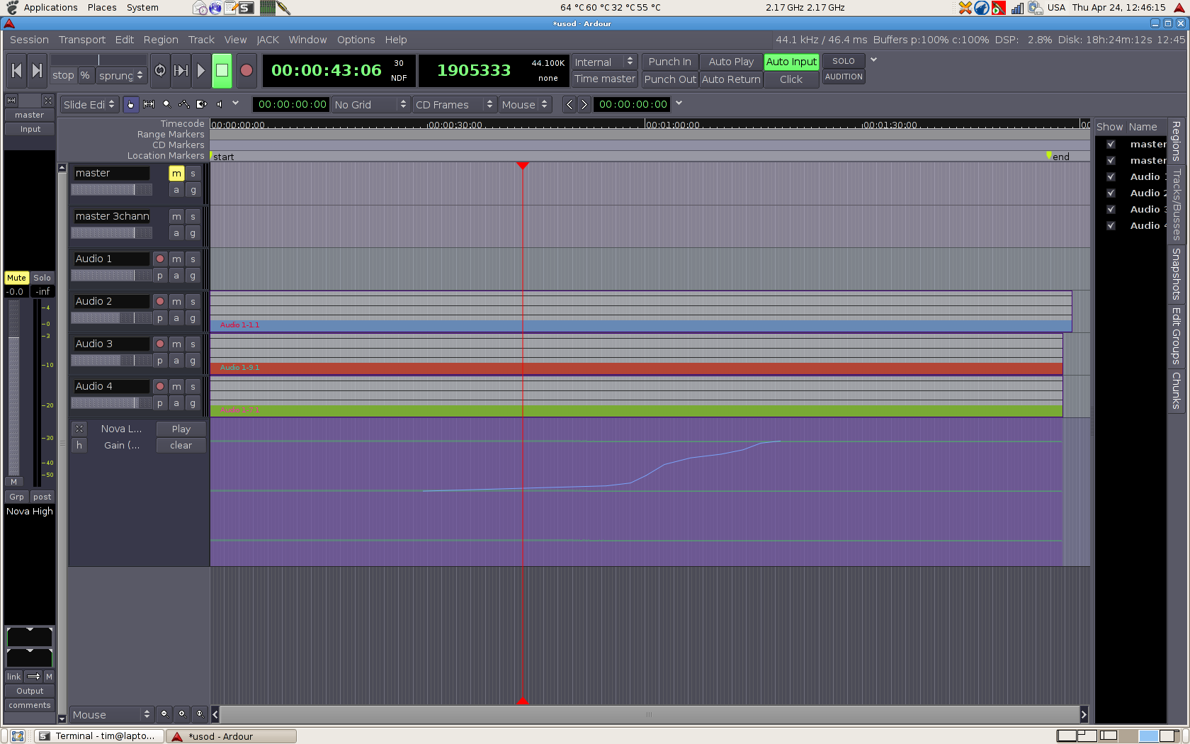1190x744 pixels.
Task: Enable the Punch In button
Action: point(669,62)
